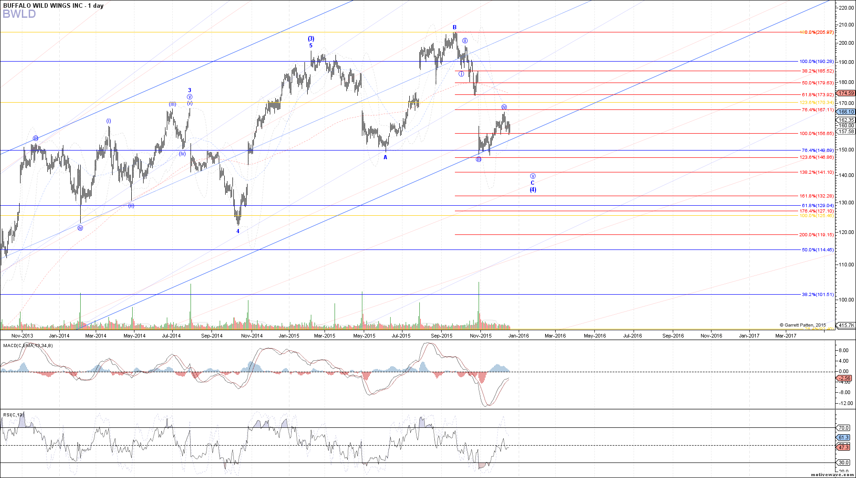
Task: Select the (i) subwave label near March 2014
Action: [x=109, y=121]
